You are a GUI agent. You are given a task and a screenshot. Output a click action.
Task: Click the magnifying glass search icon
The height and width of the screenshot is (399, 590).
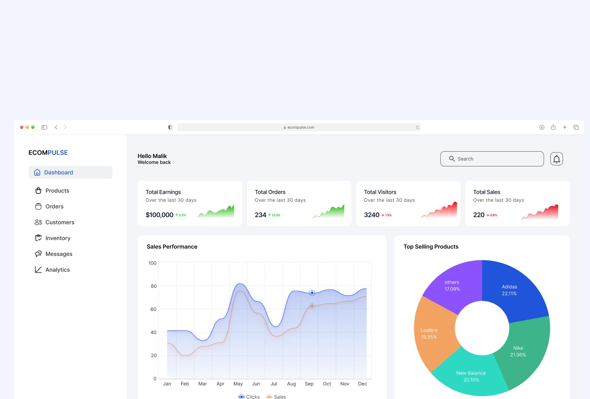[x=452, y=159]
